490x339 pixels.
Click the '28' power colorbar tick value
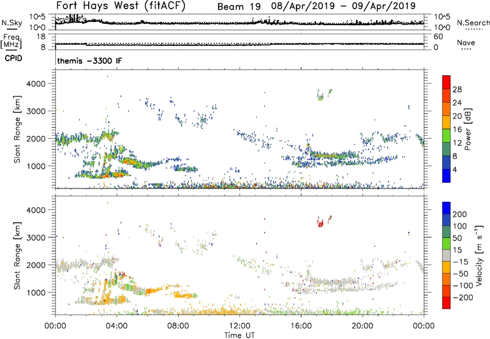point(457,89)
